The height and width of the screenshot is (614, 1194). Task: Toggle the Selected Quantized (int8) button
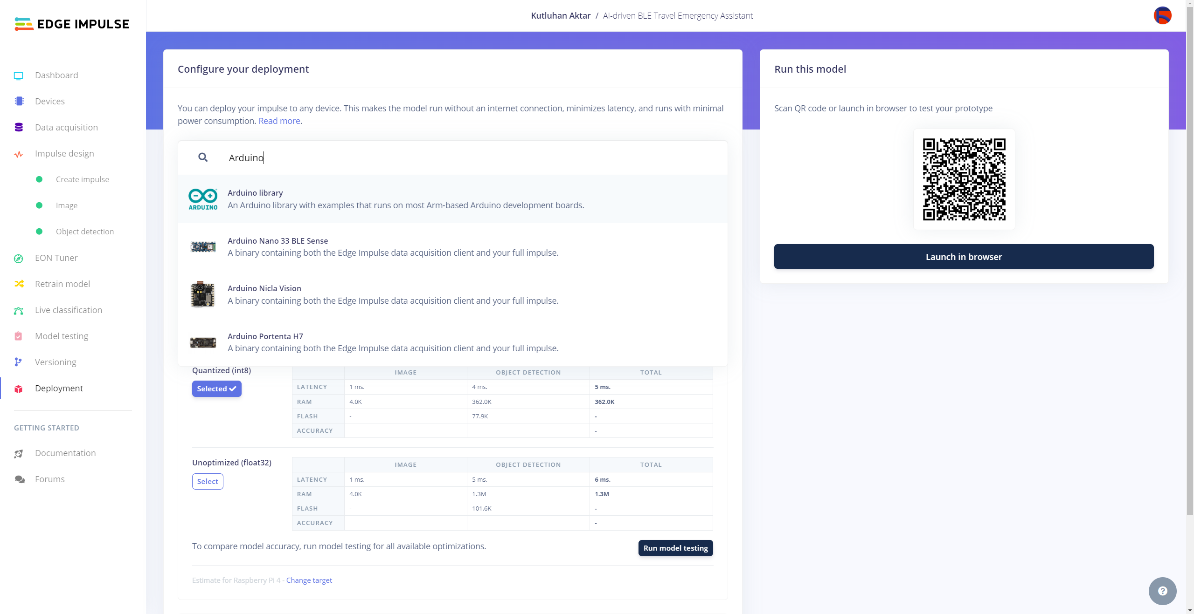point(216,389)
